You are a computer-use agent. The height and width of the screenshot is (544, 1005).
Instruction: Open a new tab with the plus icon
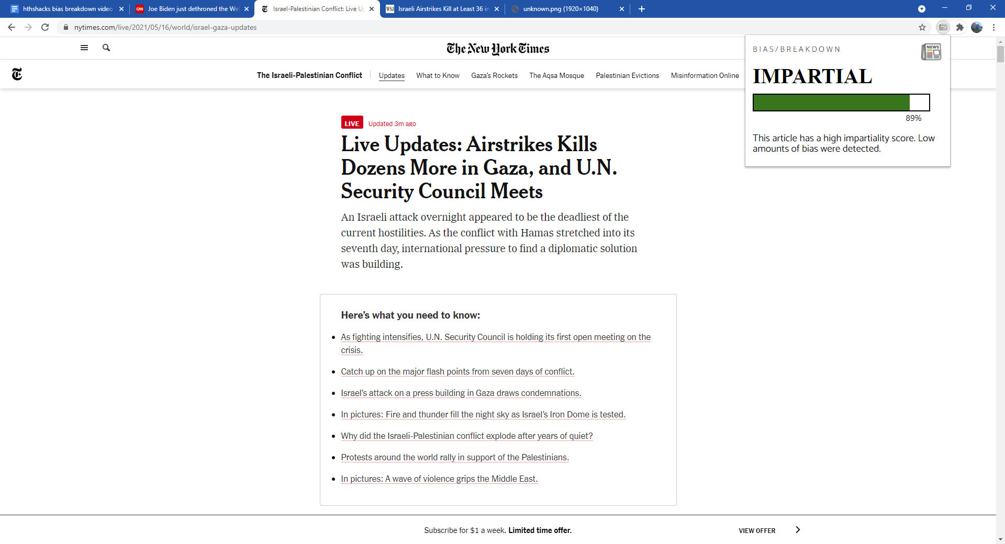(x=642, y=9)
